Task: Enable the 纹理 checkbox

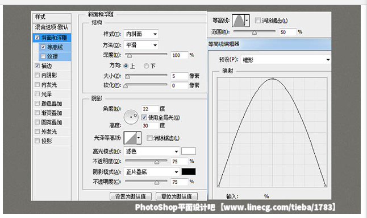Action: 43,56
